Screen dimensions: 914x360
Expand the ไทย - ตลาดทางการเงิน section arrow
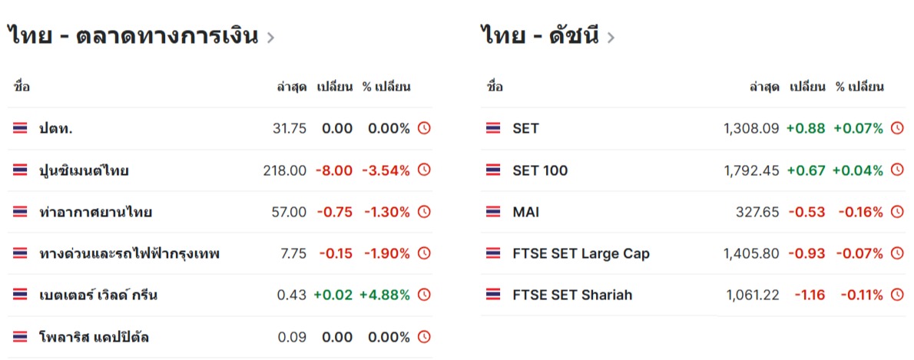point(270,37)
